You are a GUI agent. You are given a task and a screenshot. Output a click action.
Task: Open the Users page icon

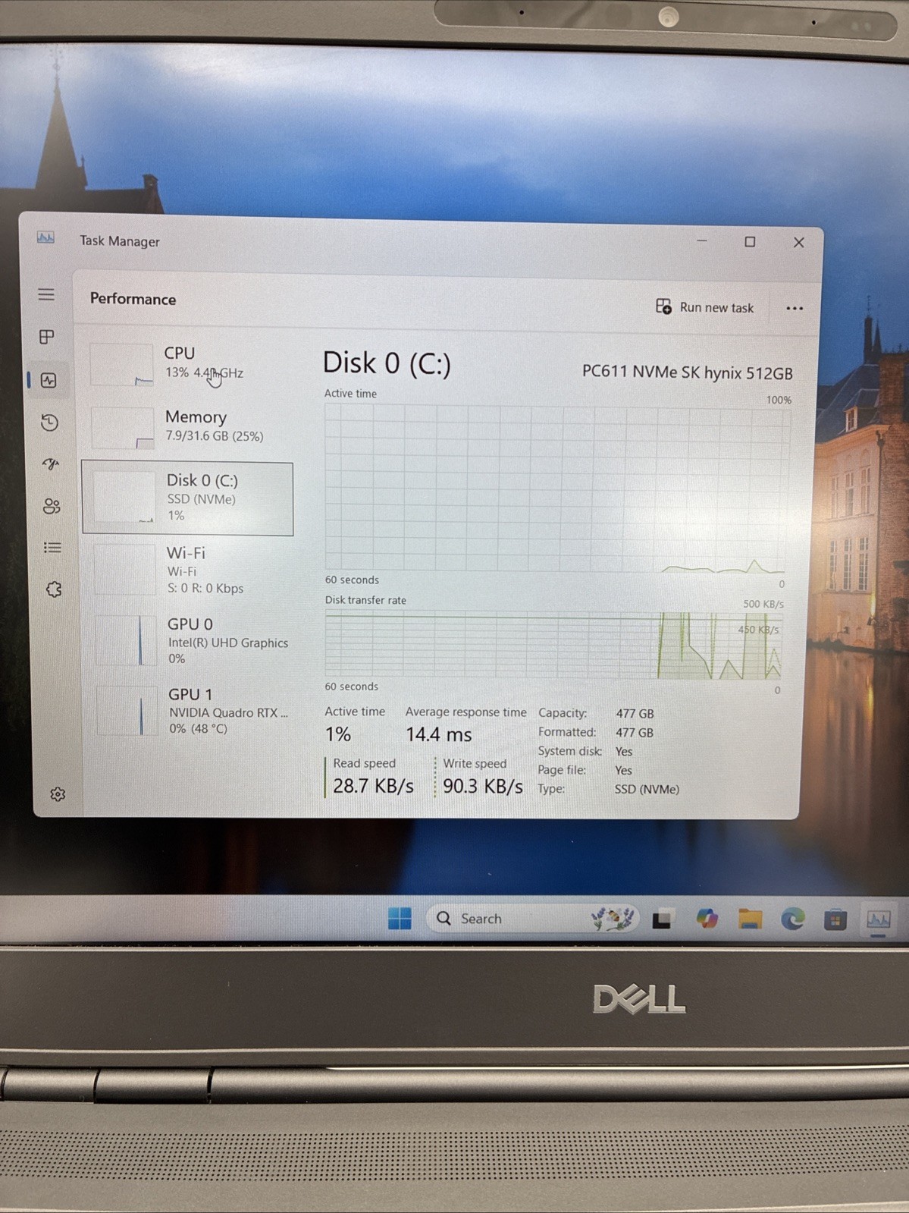(x=52, y=506)
